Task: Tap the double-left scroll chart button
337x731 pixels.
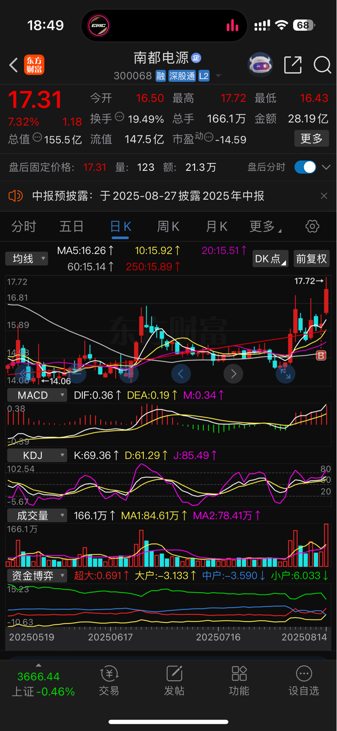Action: 24,374
